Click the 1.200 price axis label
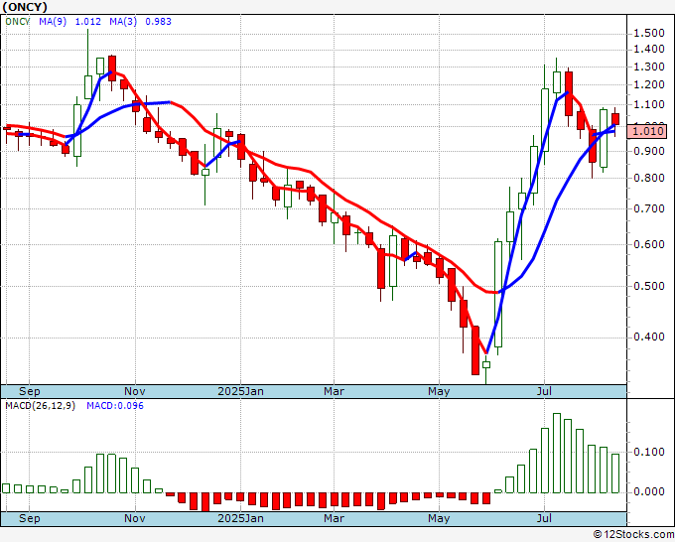Image resolution: width=675 pixels, height=542 pixels. tap(649, 84)
